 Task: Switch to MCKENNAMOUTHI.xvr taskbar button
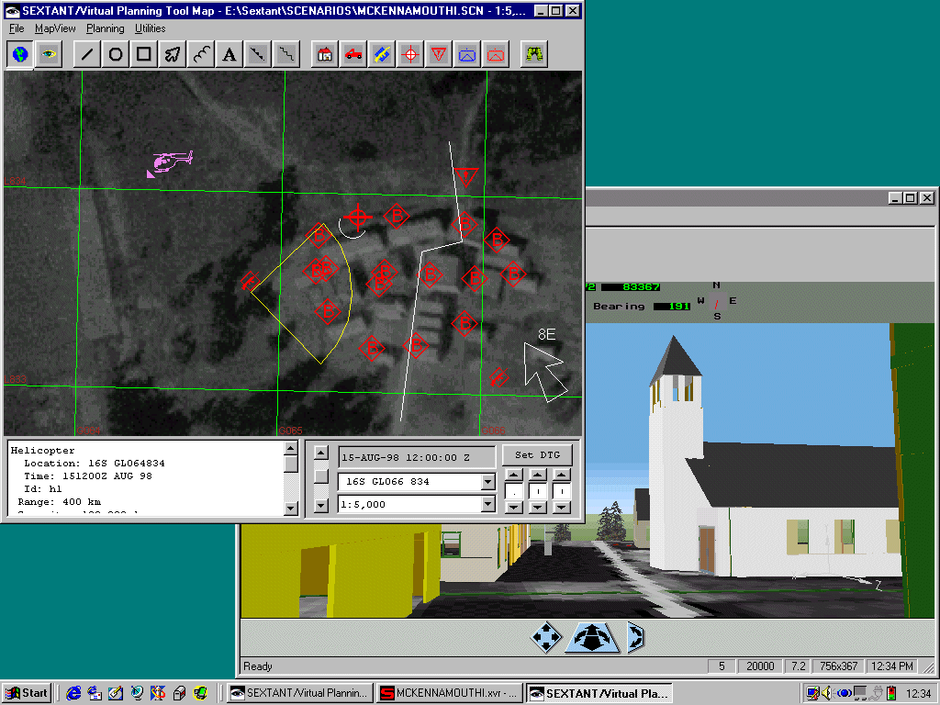(449, 693)
